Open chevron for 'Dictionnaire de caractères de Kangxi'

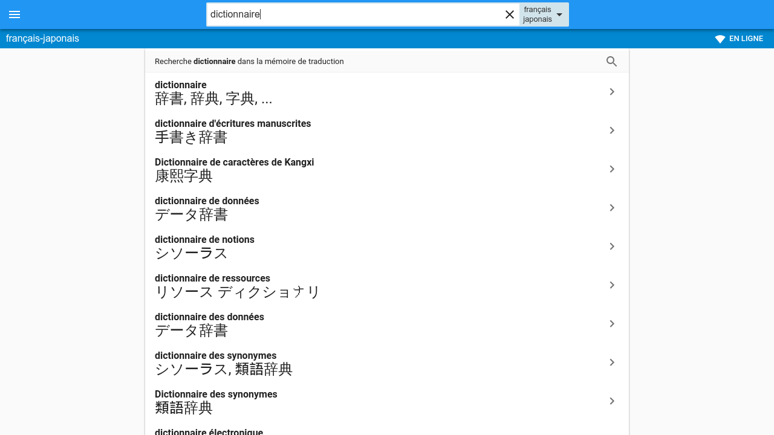[612, 169]
